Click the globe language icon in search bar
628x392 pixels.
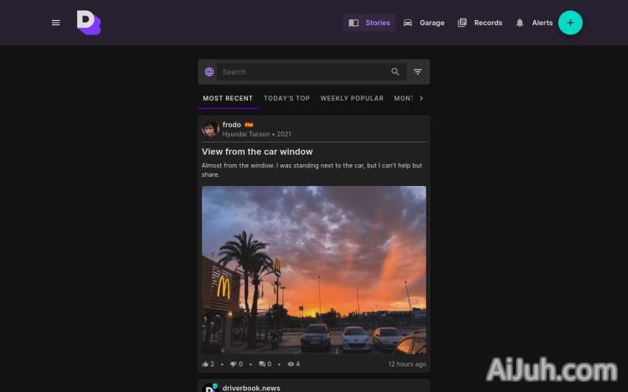[209, 72]
